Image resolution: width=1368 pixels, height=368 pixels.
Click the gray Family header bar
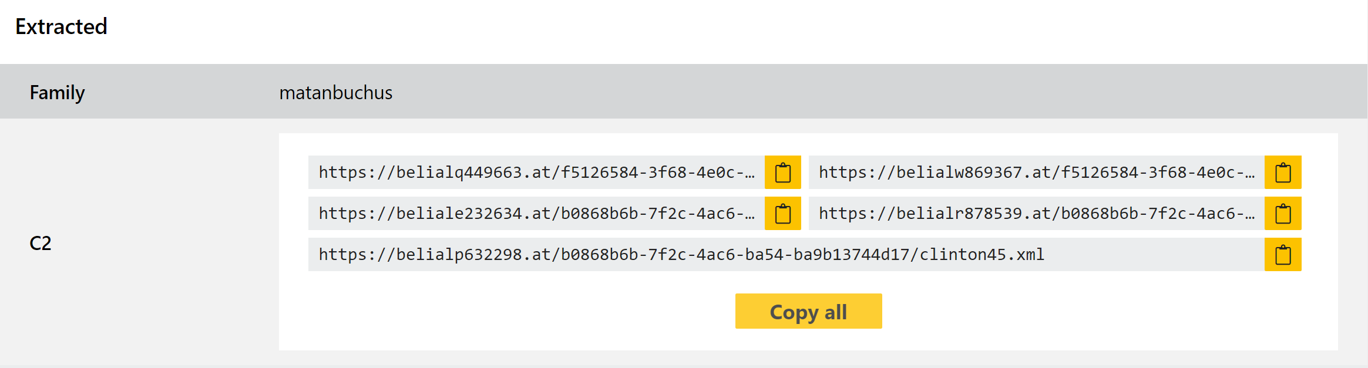684,92
